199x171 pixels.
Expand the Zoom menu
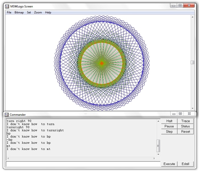38,13
